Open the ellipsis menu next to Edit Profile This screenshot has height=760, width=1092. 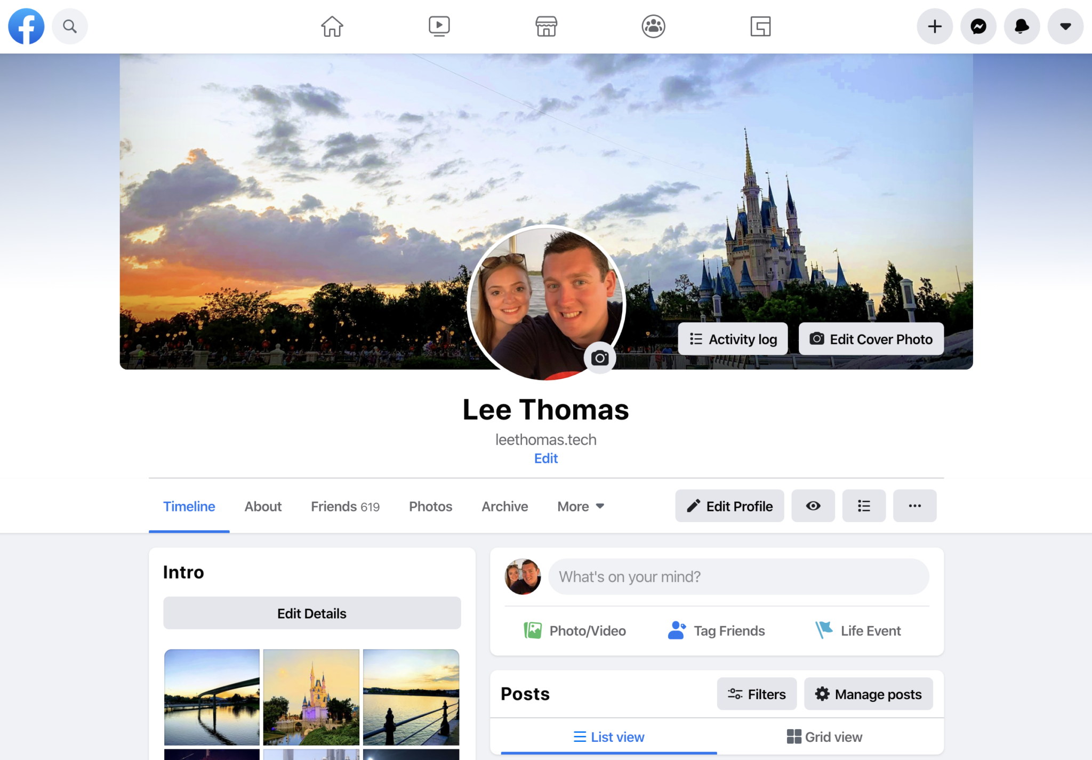coord(915,506)
